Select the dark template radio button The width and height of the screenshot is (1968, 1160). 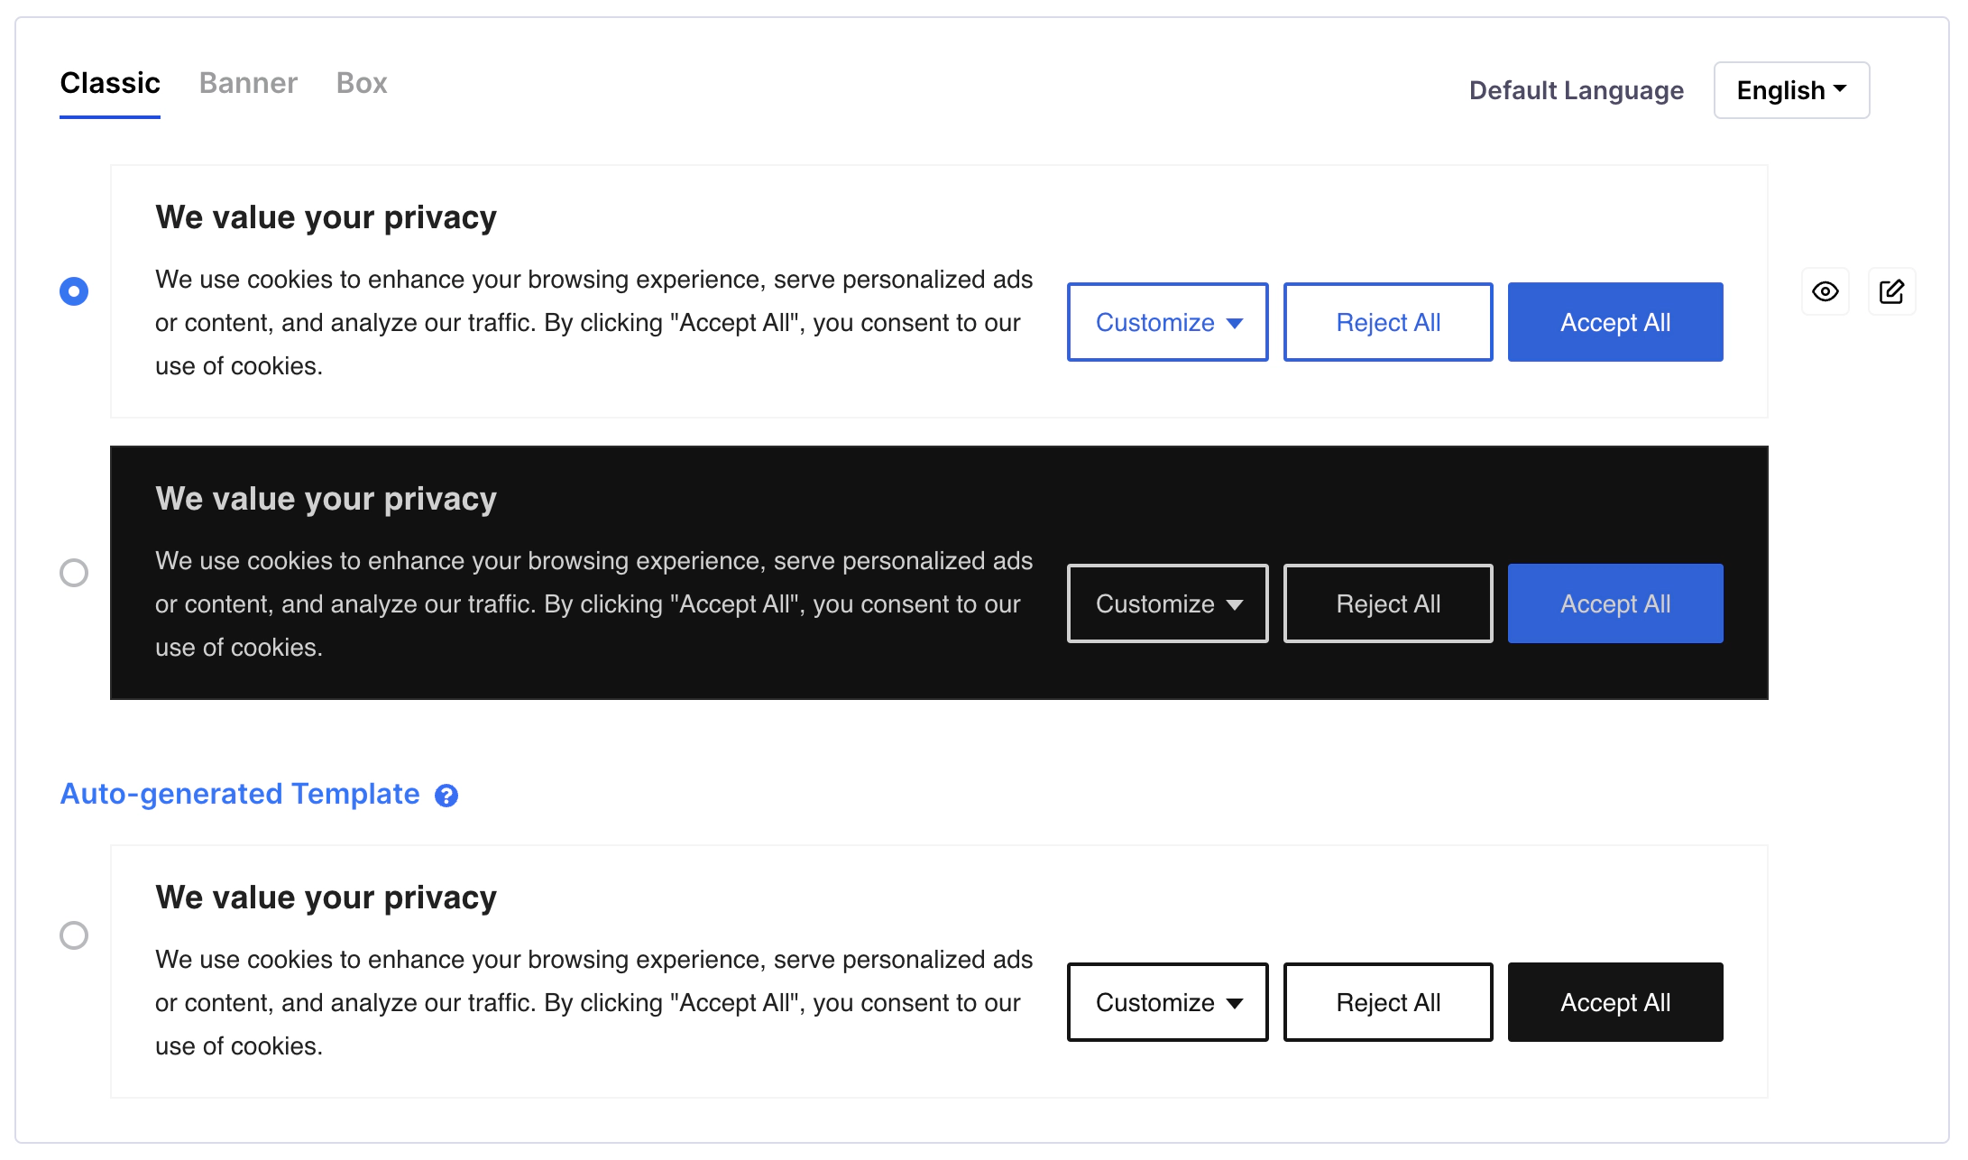click(74, 573)
